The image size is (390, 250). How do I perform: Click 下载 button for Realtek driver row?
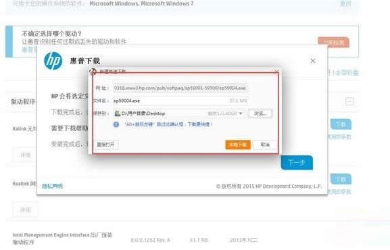click(341, 179)
